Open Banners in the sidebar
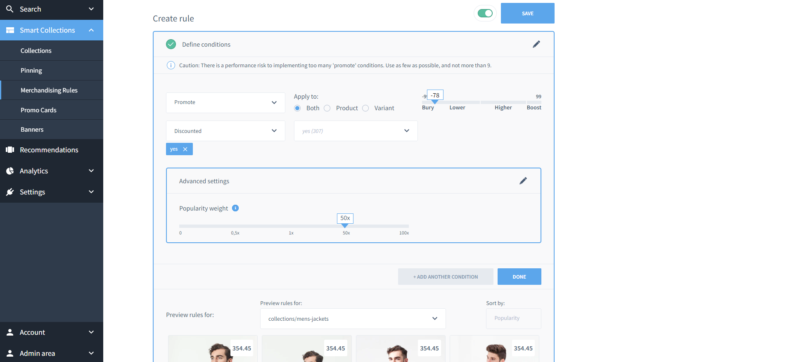The image size is (785, 362). [x=52, y=129]
